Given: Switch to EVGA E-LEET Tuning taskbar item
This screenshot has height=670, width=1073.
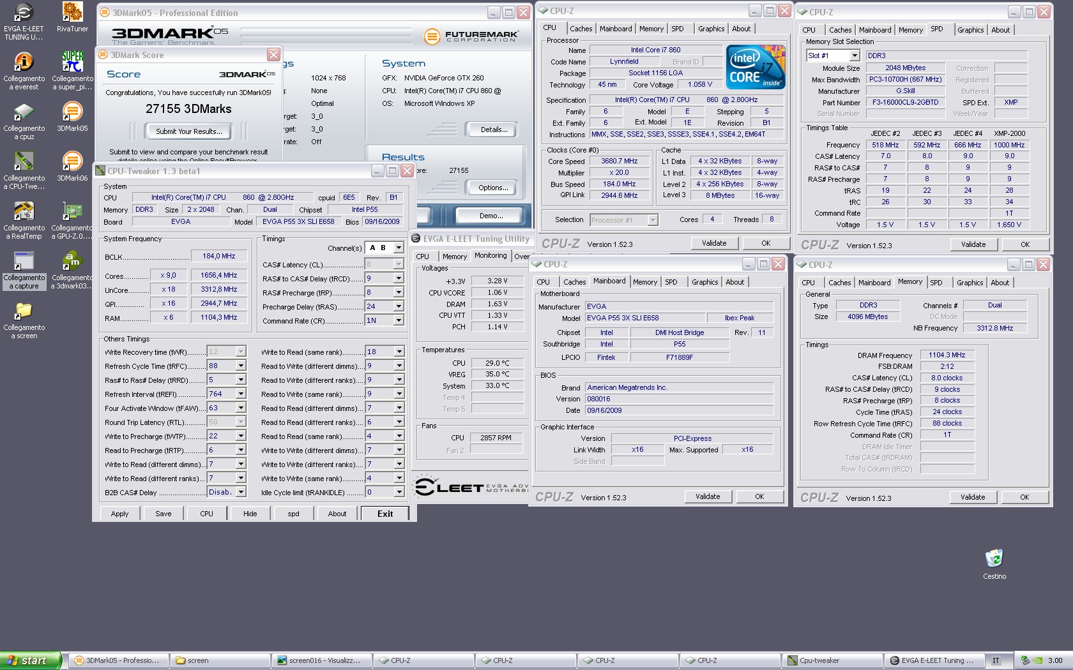Looking at the screenshot, I should pyautogui.click(x=934, y=660).
